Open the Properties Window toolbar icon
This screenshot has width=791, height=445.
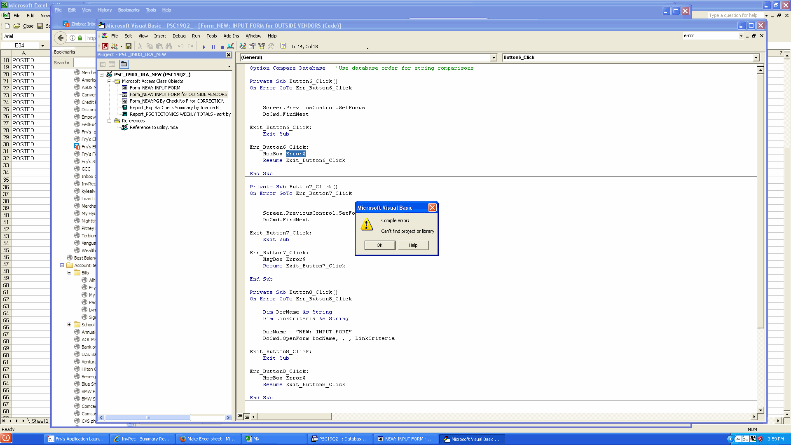click(x=252, y=47)
